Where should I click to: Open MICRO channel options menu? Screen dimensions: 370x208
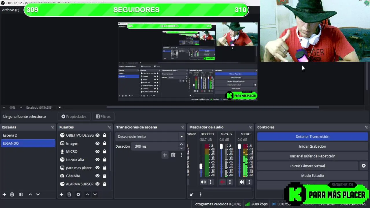pos(249,182)
